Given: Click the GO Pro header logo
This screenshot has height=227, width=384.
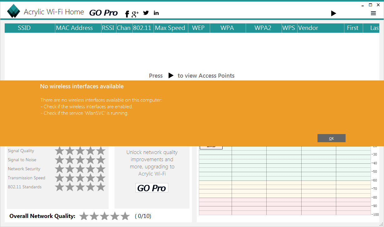Looking at the screenshot, I should pyautogui.click(x=103, y=13).
